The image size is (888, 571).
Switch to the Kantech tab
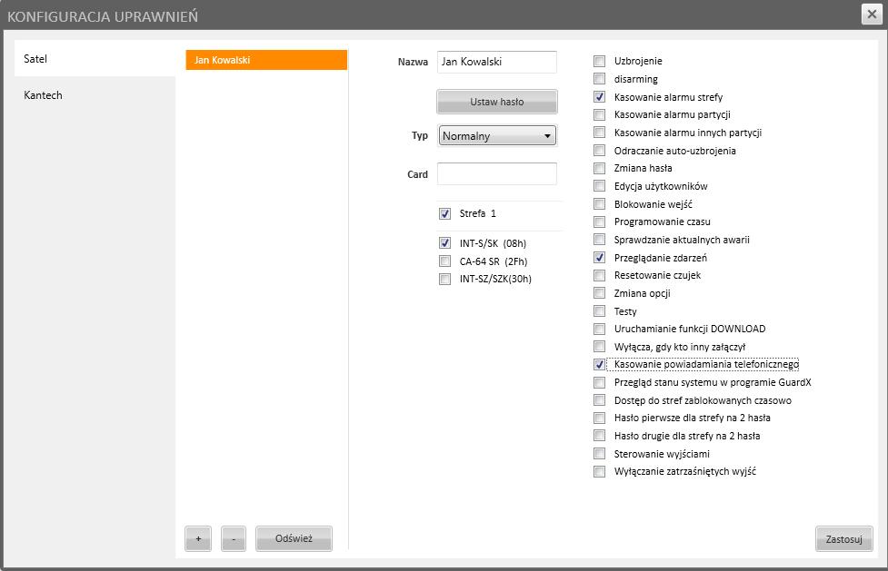[x=95, y=95]
